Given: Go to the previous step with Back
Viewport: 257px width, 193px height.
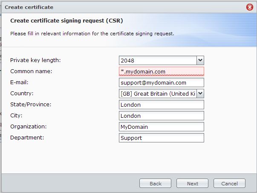Looking at the screenshot, I should click(156, 183).
